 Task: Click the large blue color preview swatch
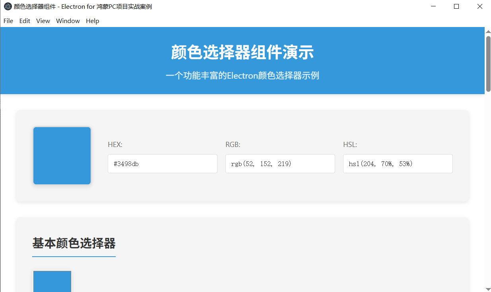click(62, 155)
